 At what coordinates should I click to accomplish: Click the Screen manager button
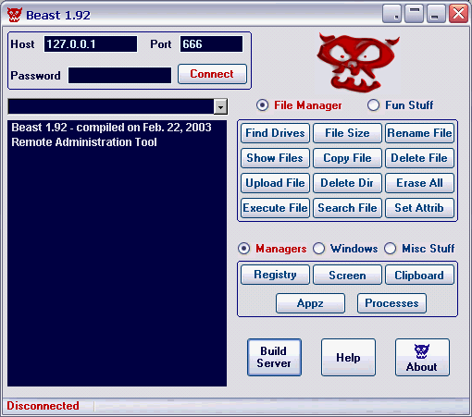coord(347,275)
